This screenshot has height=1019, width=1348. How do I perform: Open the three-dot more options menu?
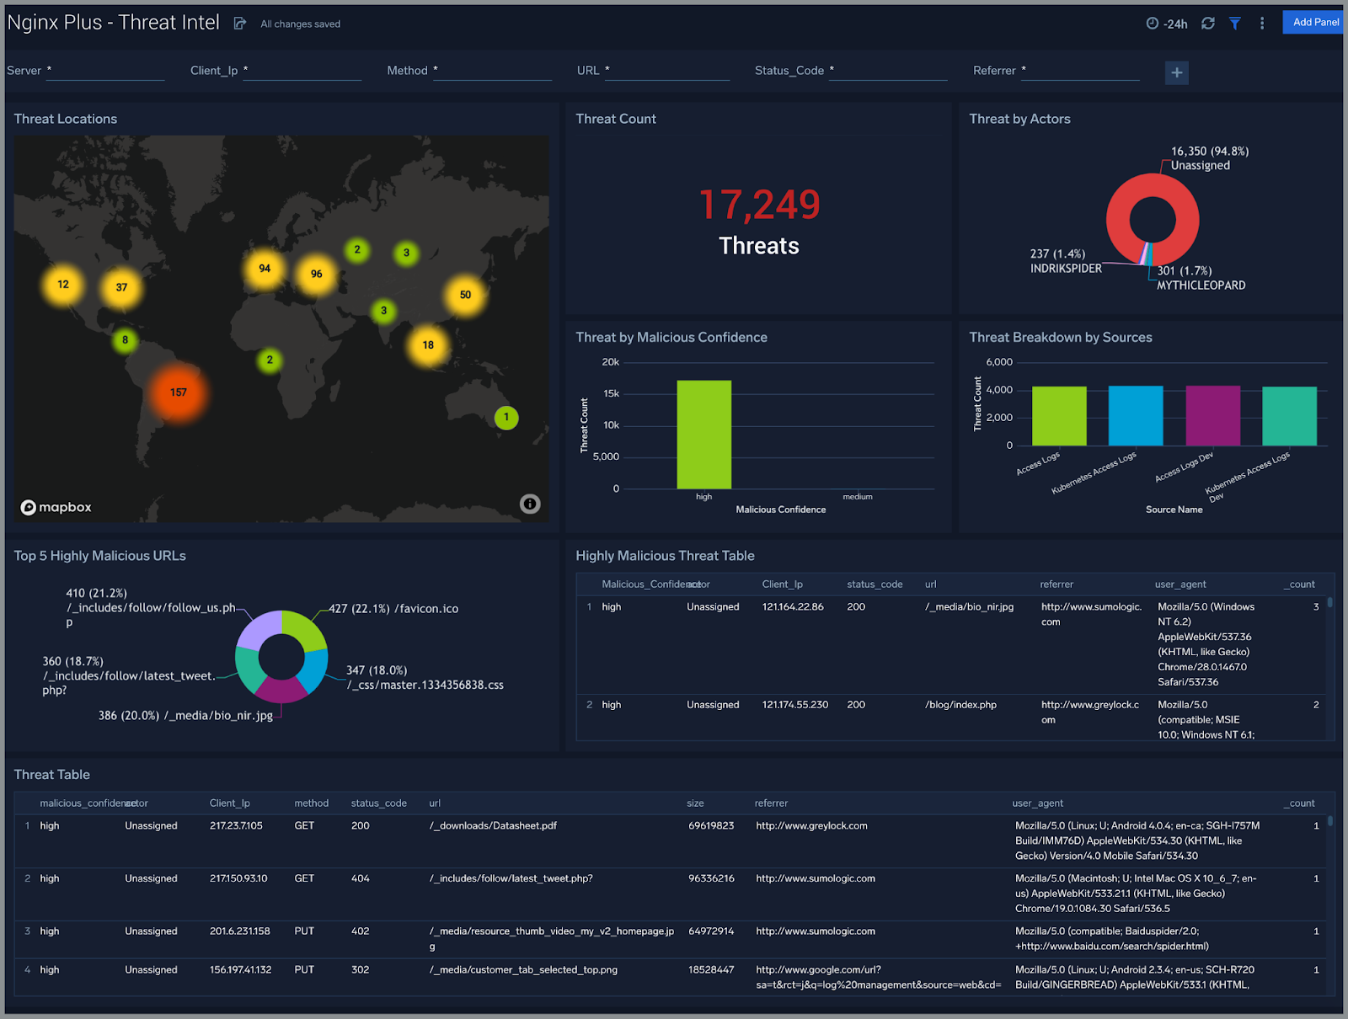click(1262, 24)
